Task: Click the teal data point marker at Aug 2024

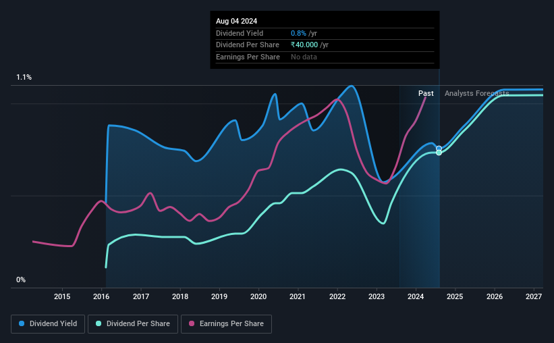Action: [x=439, y=153]
